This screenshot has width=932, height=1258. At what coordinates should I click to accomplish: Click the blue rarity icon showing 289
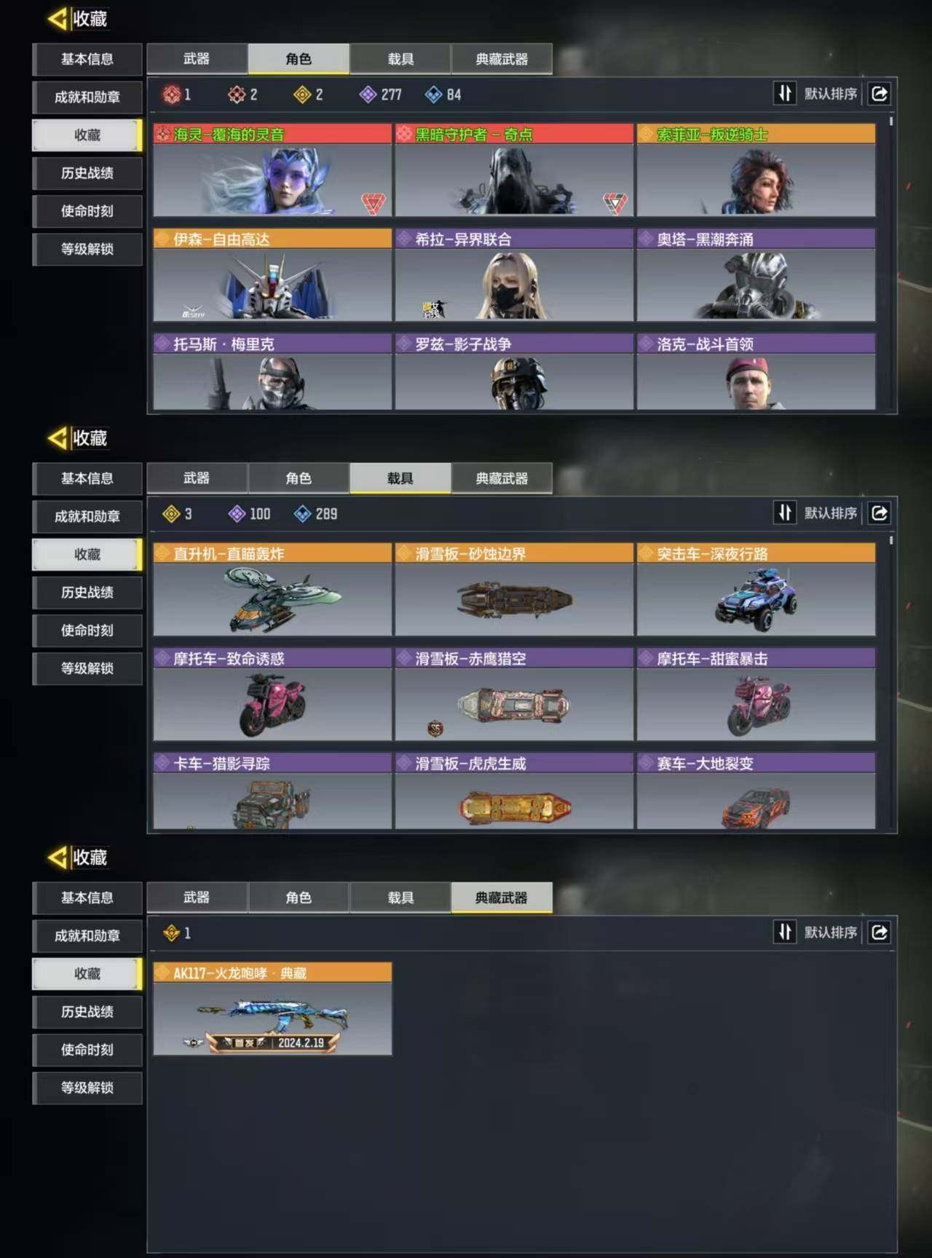[302, 514]
